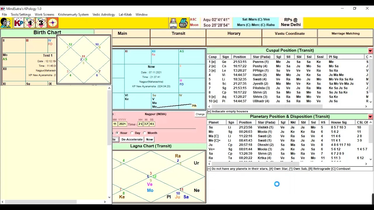Screen dimensions: 374x210
Task: Click the two-faces user profile icon
Action: tap(6, 23)
